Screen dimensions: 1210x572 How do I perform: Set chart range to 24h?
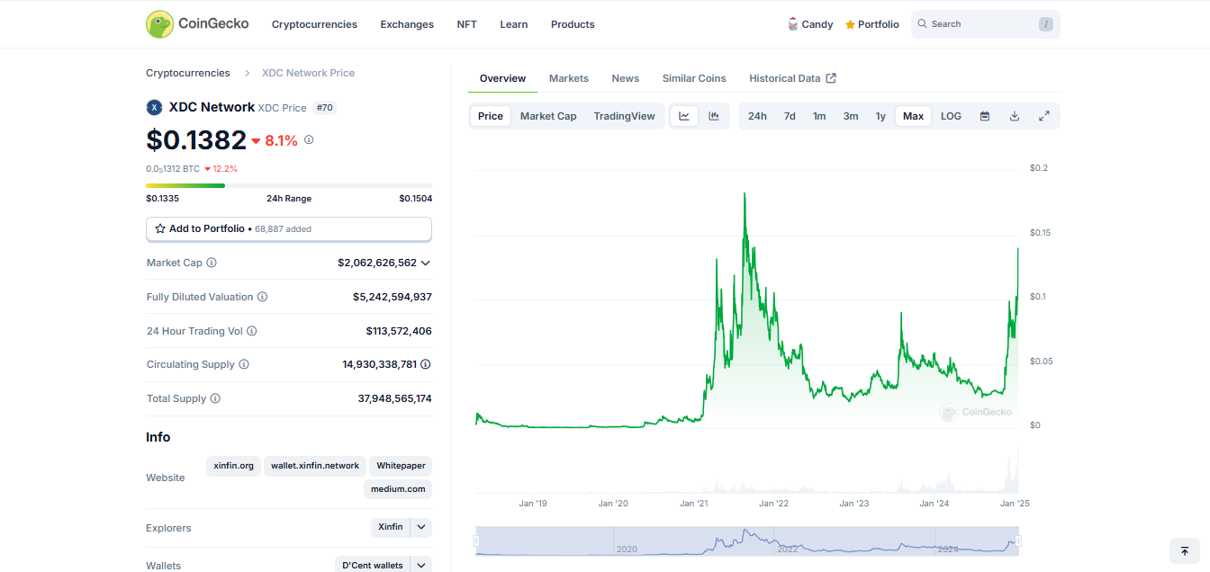757,116
